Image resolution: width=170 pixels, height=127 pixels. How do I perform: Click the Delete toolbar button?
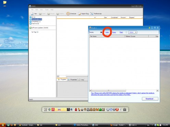[x=60, y=14]
